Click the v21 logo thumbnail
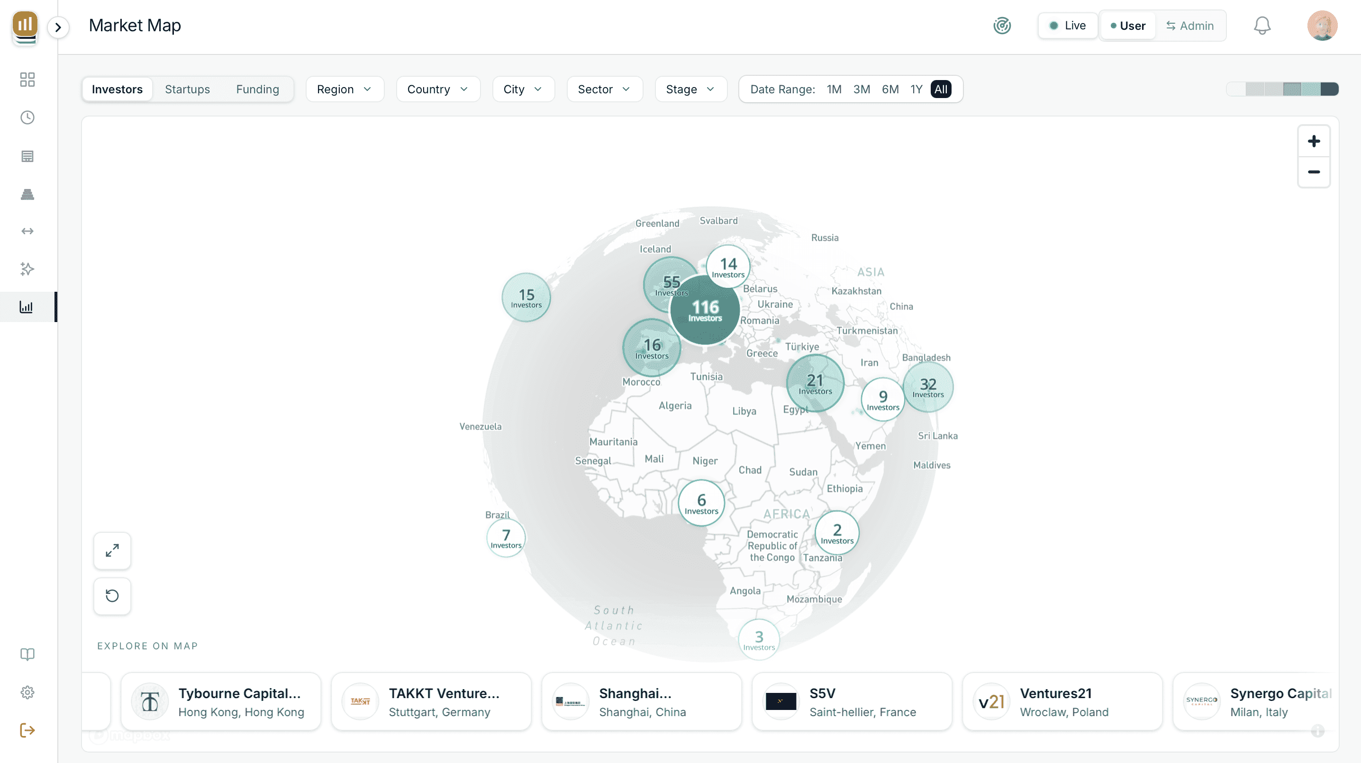 click(991, 702)
